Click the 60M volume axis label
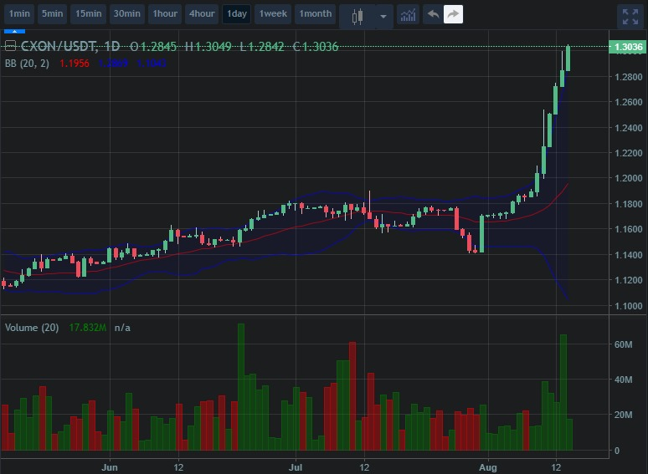The height and width of the screenshot is (474, 648). [x=623, y=344]
